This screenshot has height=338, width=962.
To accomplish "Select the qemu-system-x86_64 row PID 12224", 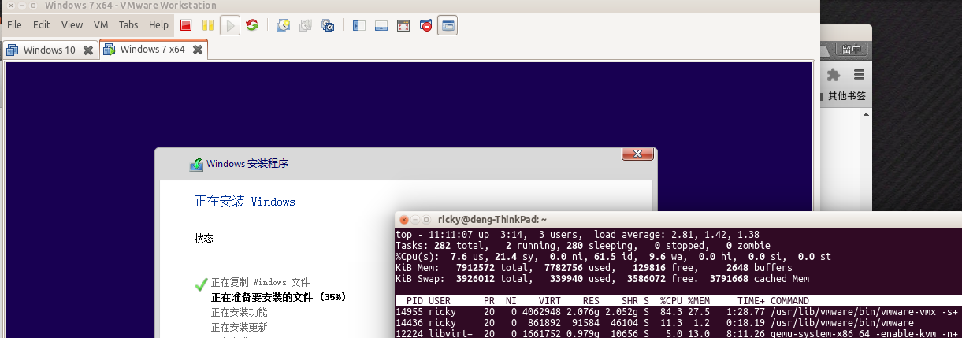I will point(678,332).
